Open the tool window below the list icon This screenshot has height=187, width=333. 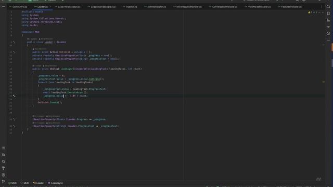point(4,155)
